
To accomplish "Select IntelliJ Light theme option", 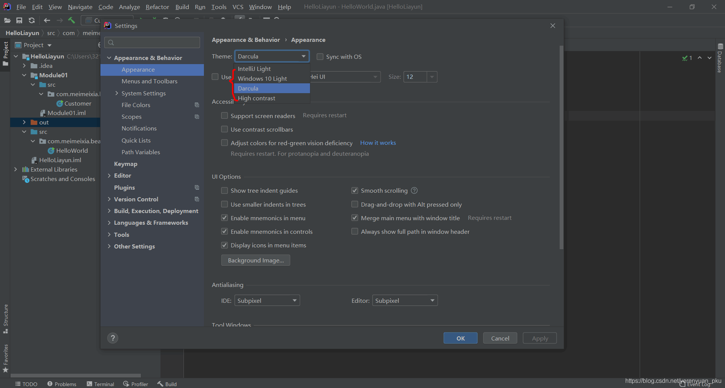I will (254, 69).
